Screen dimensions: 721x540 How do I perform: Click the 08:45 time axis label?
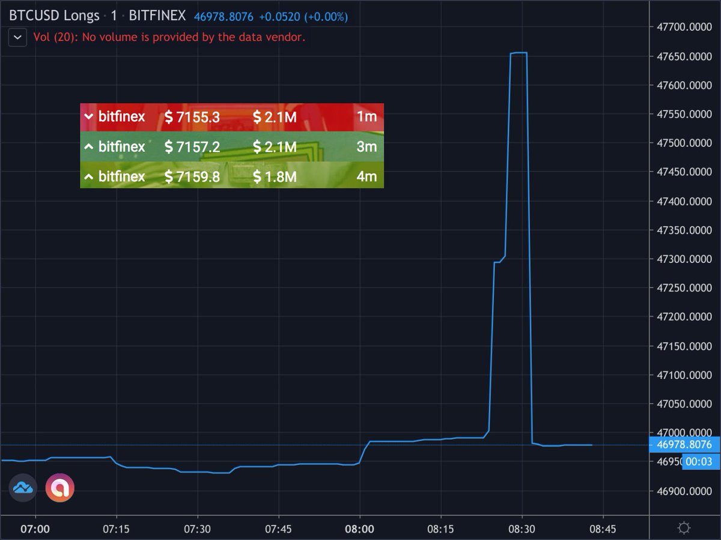(603, 529)
